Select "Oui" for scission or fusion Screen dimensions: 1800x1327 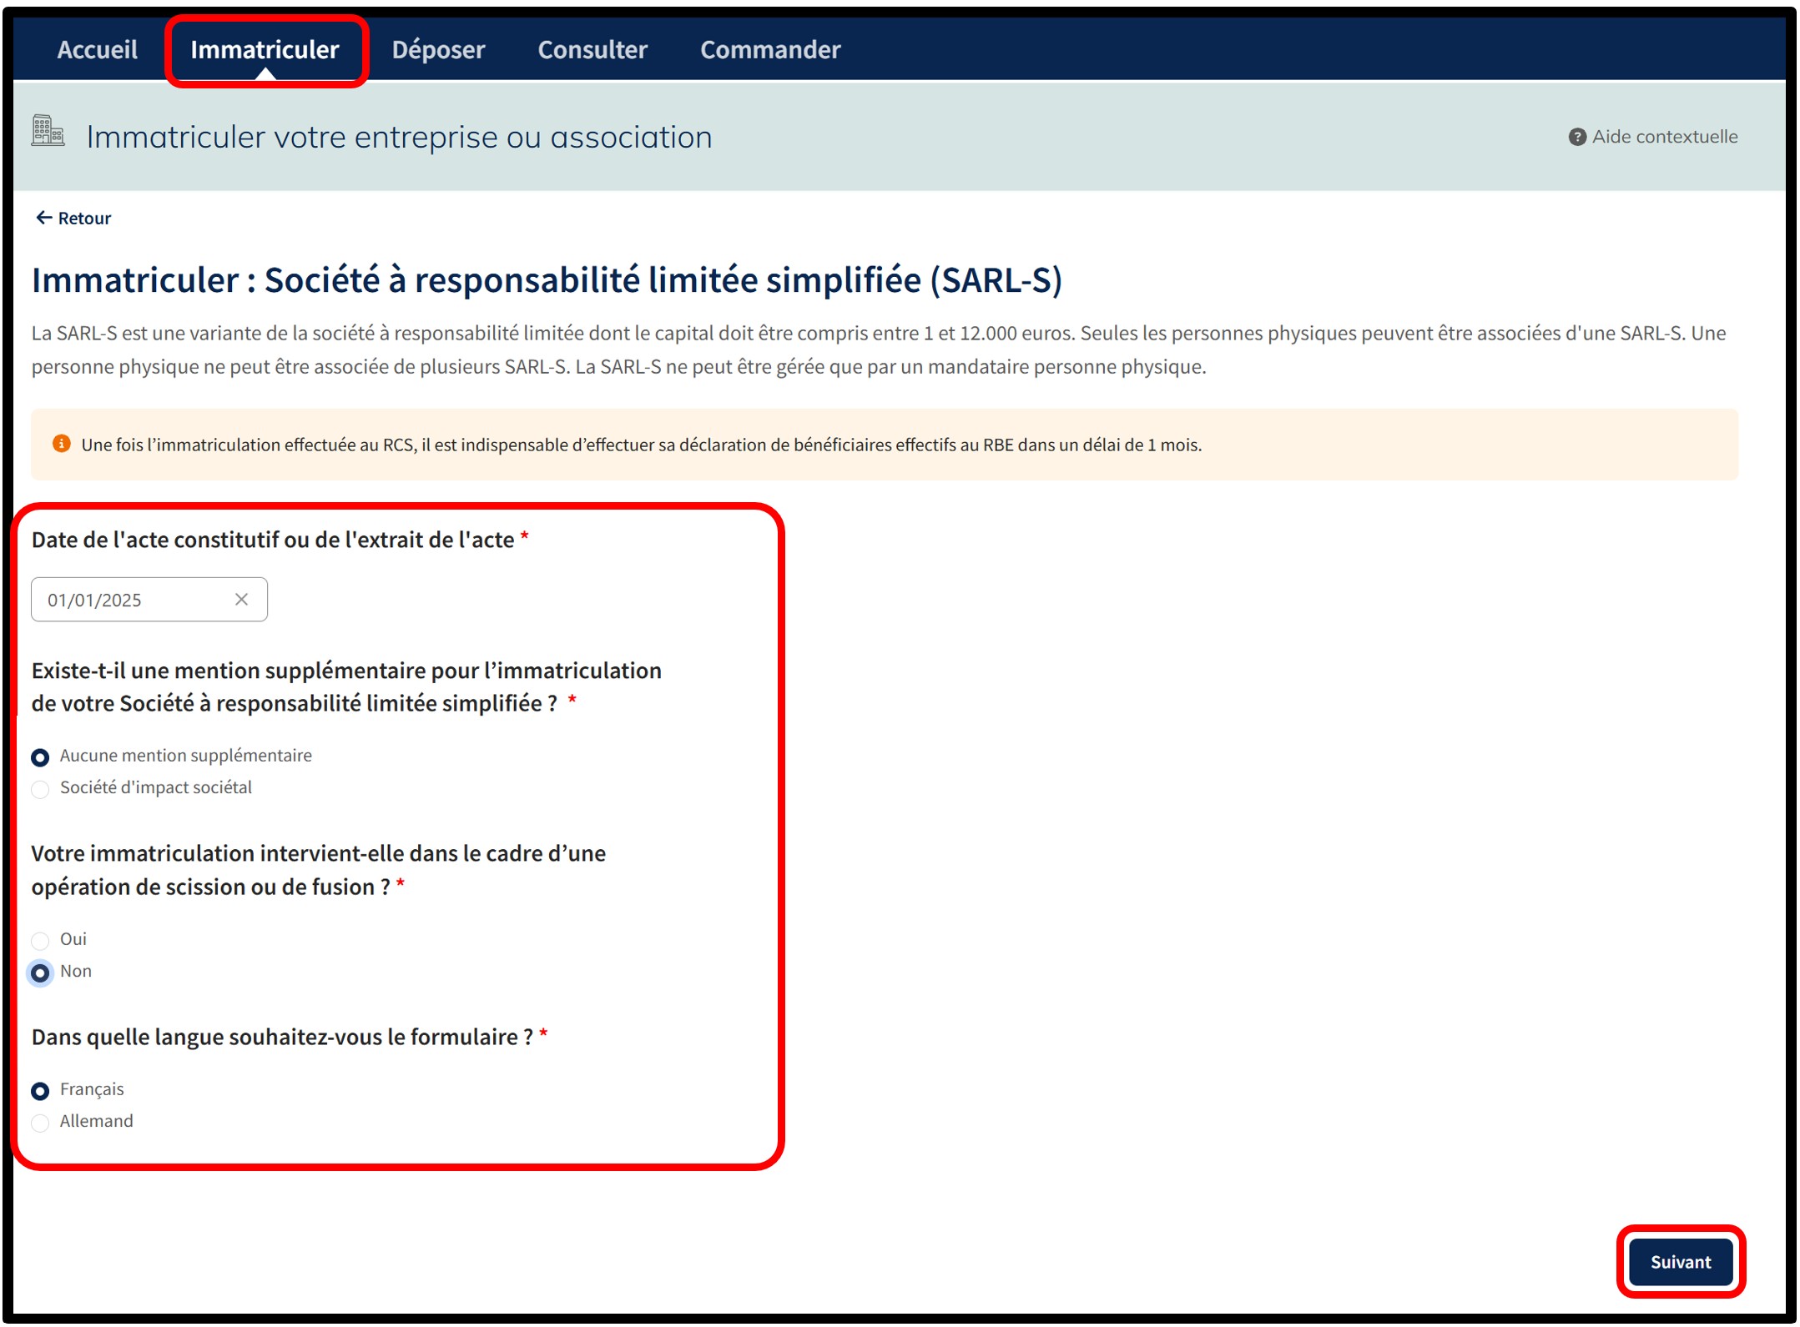pos(40,940)
